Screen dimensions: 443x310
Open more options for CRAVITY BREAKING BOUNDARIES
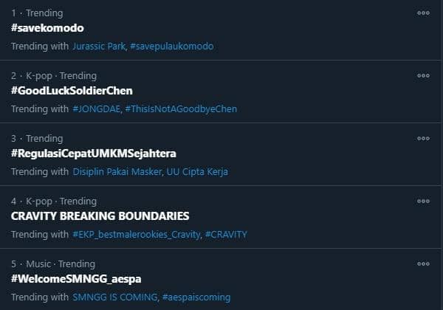423,201
